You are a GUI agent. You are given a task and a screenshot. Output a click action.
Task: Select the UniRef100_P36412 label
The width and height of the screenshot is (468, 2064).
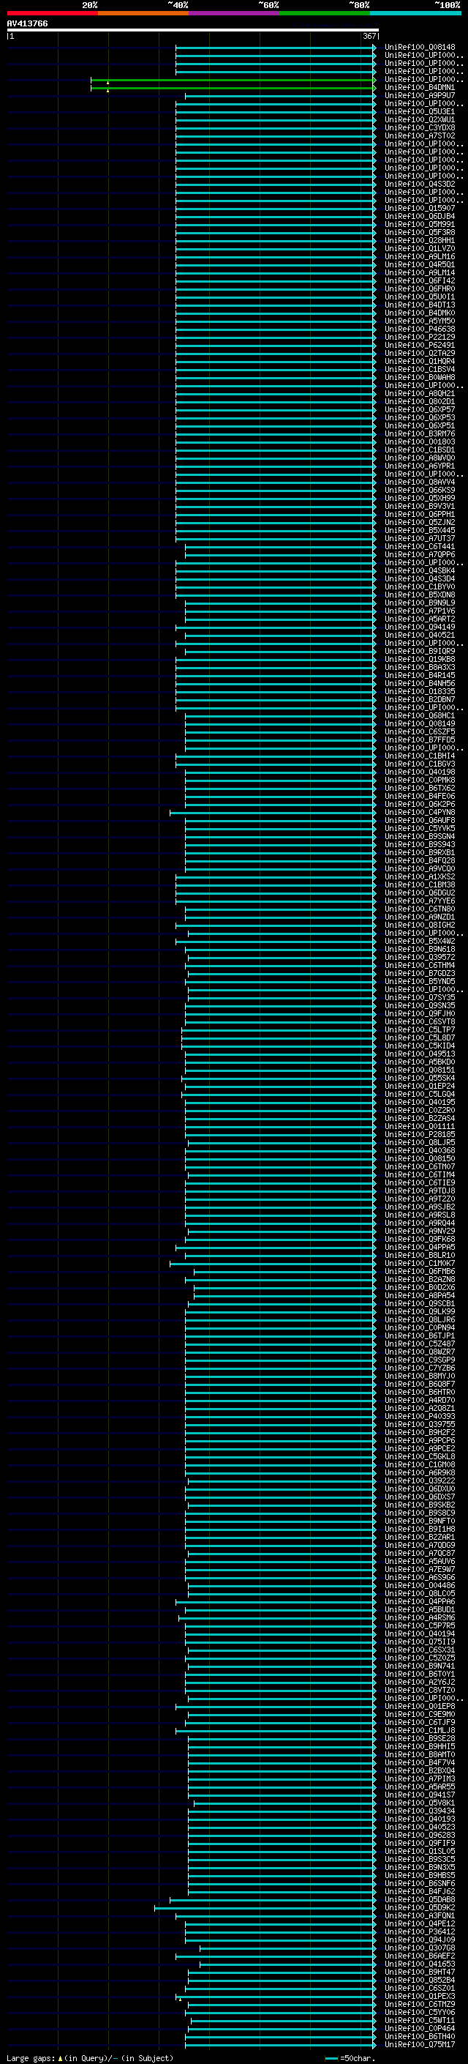pos(420,1931)
